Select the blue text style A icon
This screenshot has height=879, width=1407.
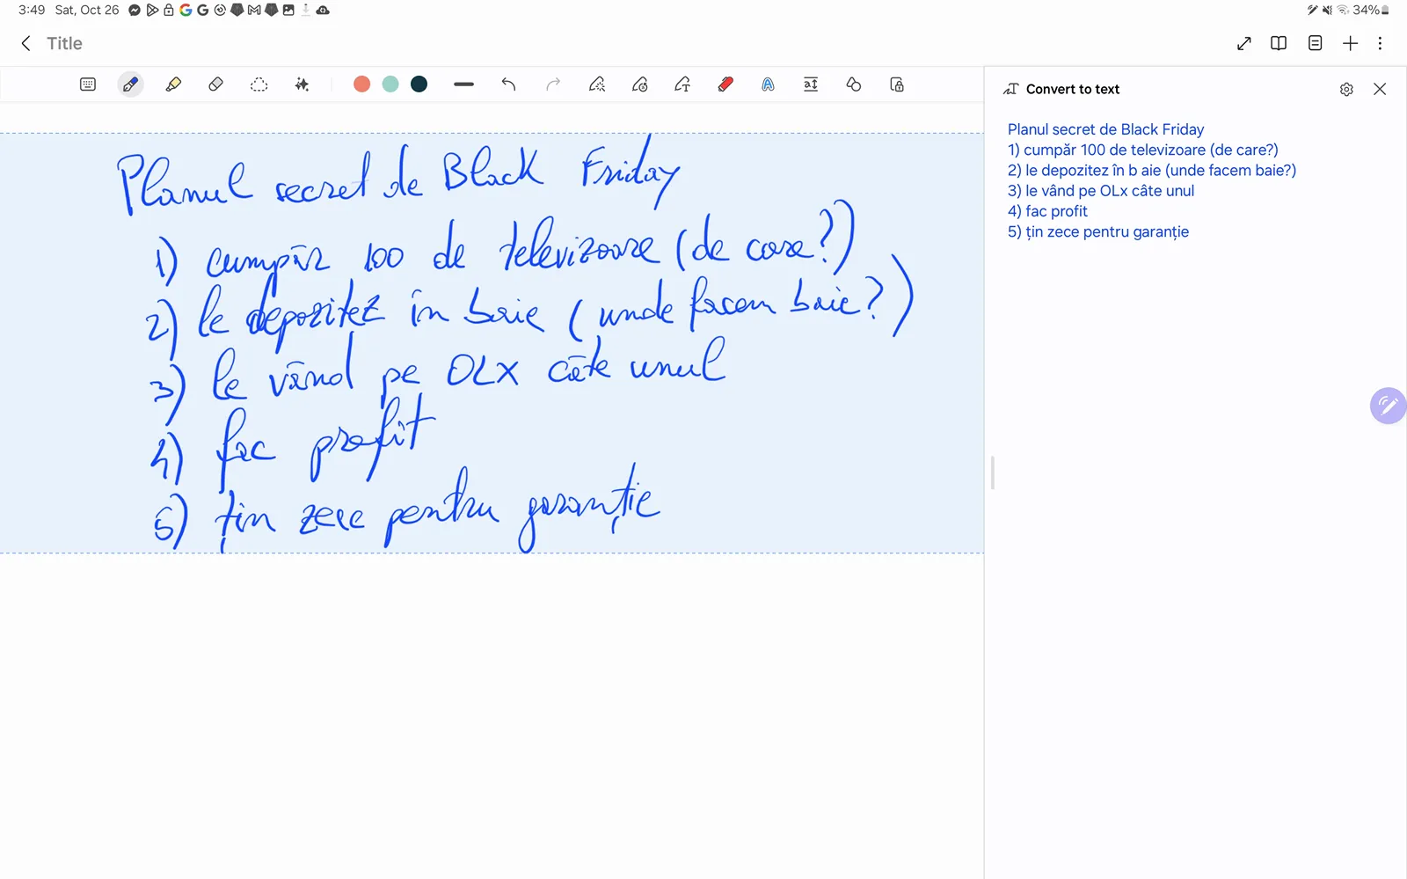pyautogui.click(x=768, y=84)
